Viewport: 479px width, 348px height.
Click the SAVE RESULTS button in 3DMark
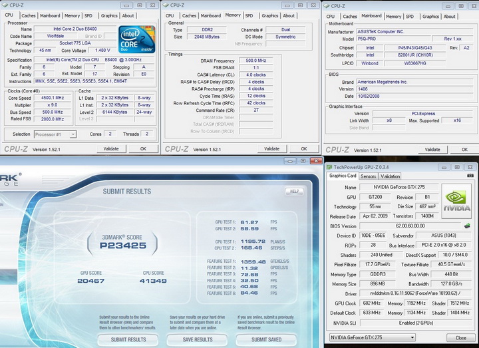tap(198, 339)
